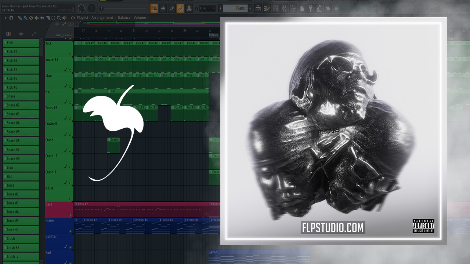
Task: Toggle playlist snap magnet
Action: coord(11,18)
